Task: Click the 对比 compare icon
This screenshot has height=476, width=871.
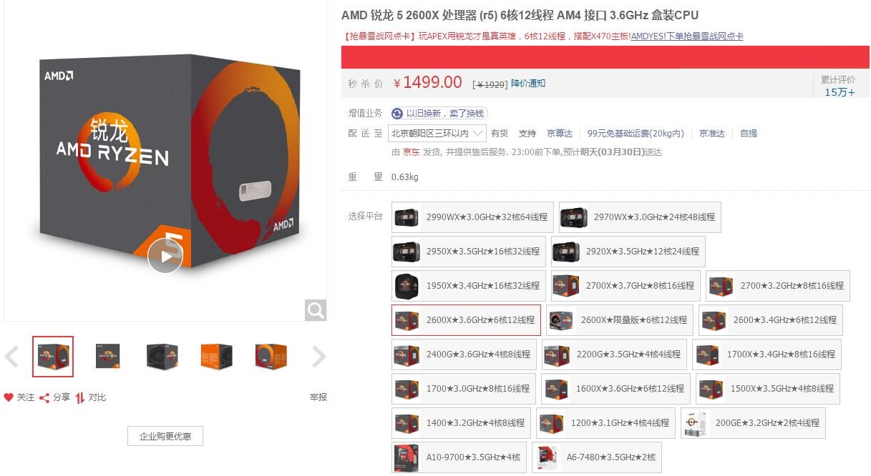Action: tap(80, 397)
